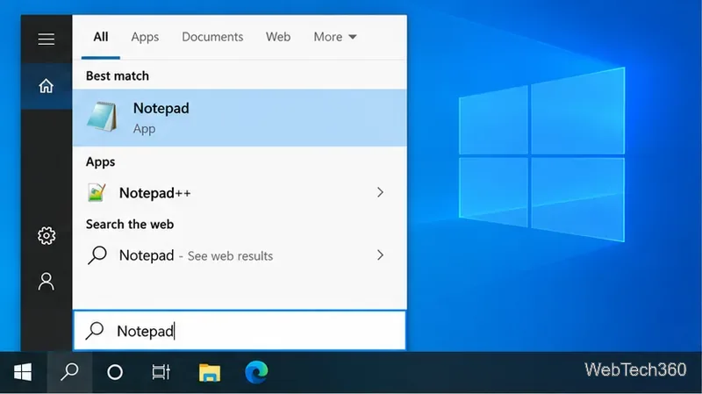702x394 pixels.
Task: Click the 'Notepad - See web results' entry
Action: point(240,255)
